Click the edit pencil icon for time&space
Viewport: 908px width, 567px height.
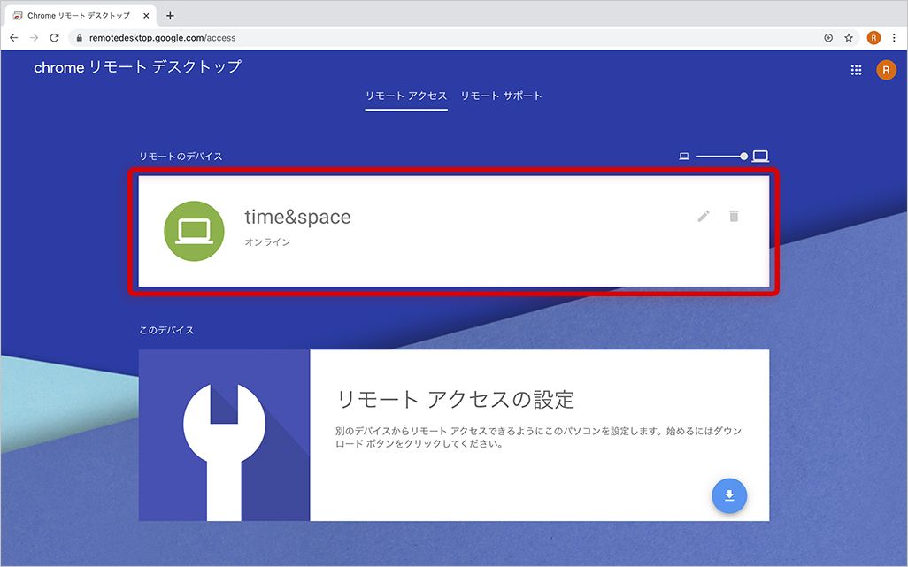coord(704,217)
